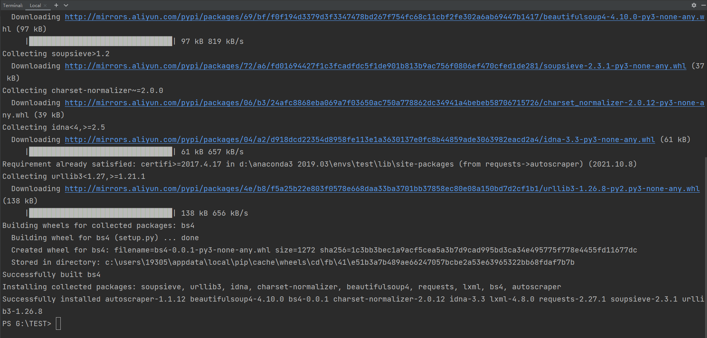
Task: Click the 97 kB download progress bar
Action: click(x=100, y=41)
